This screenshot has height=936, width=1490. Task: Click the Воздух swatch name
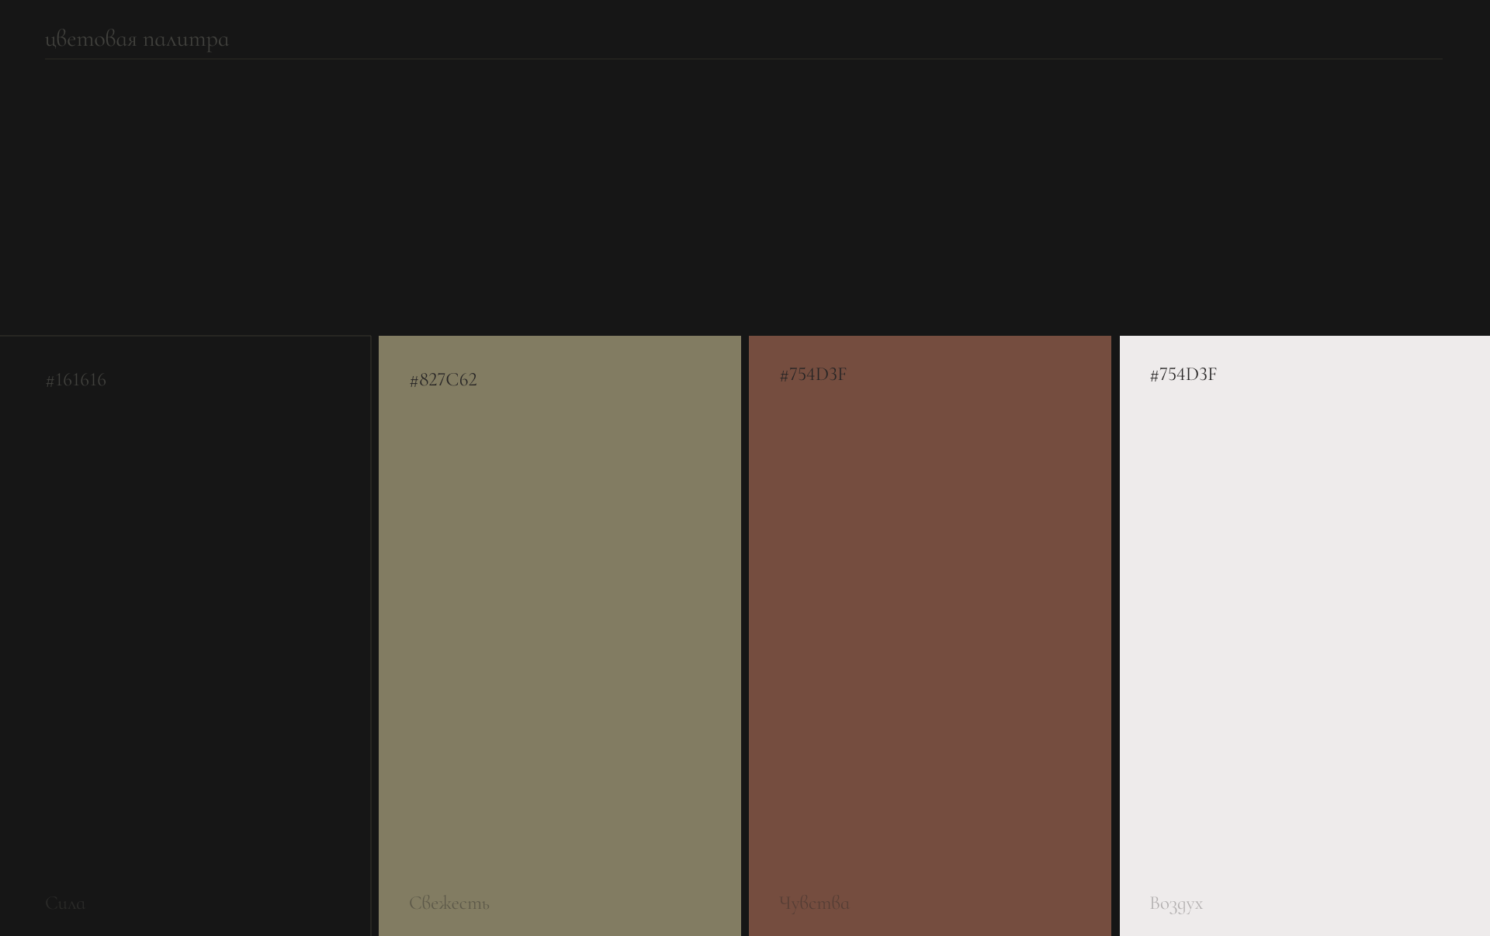pos(1176,903)
